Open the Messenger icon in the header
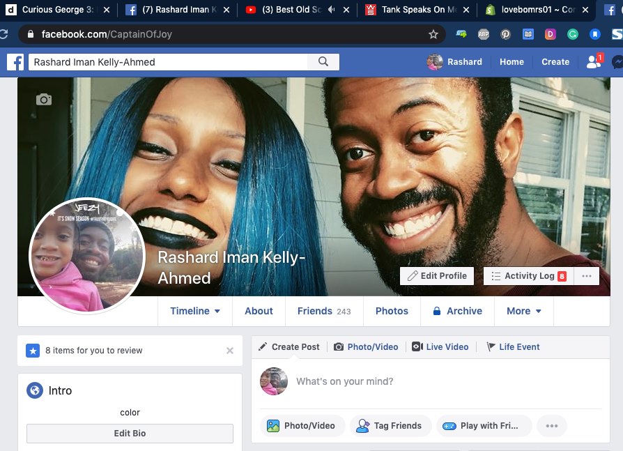Screen dimensions: 623x451 tap(617, 62)
